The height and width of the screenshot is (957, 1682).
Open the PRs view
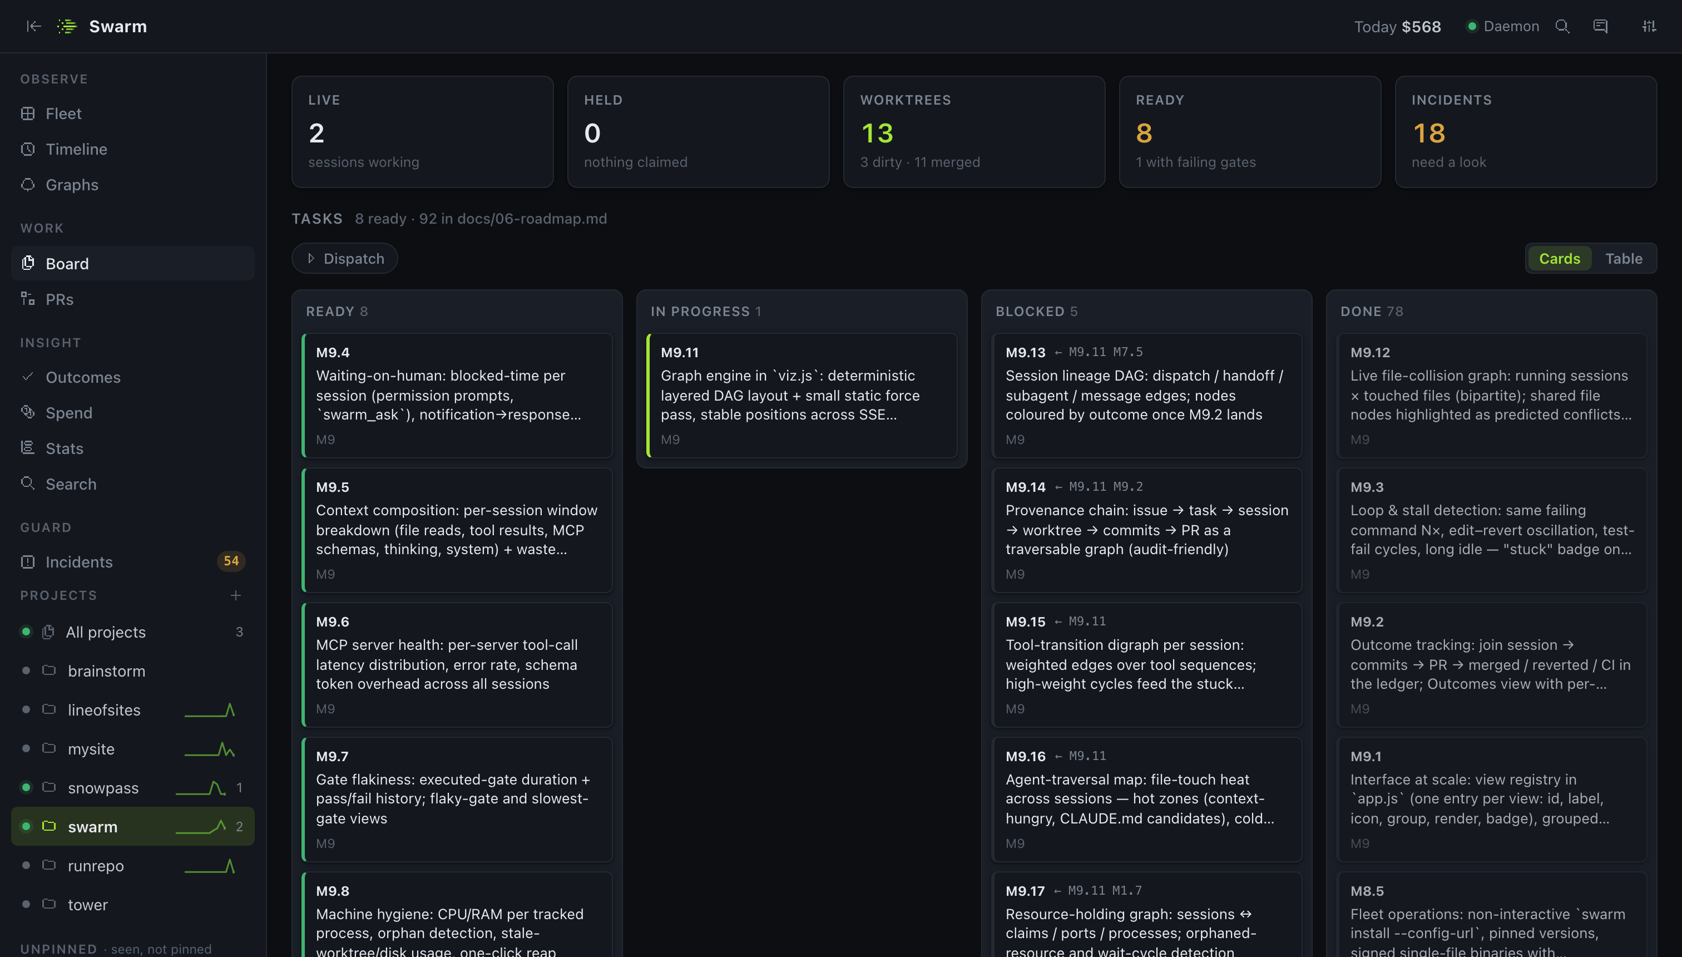[x=133, y=299]
